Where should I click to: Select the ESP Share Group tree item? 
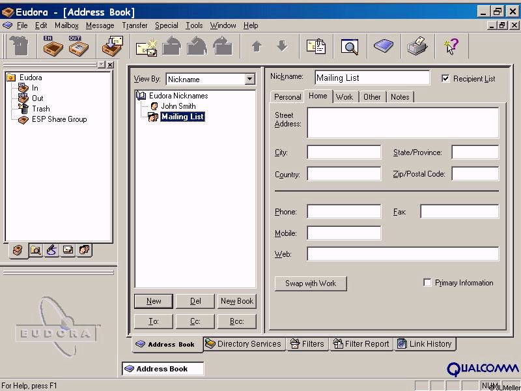(x=59, y=119)
